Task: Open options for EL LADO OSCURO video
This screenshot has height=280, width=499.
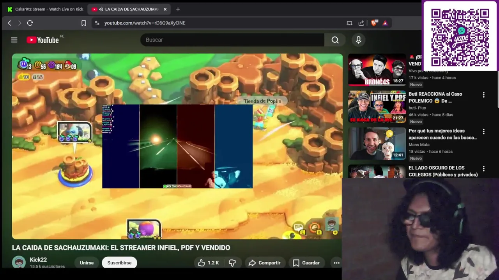Action: click(483, 169)
